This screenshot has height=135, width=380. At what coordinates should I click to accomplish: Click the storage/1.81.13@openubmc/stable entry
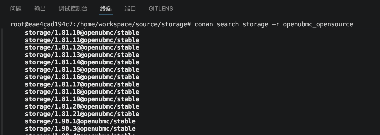[x=82, y=55]
